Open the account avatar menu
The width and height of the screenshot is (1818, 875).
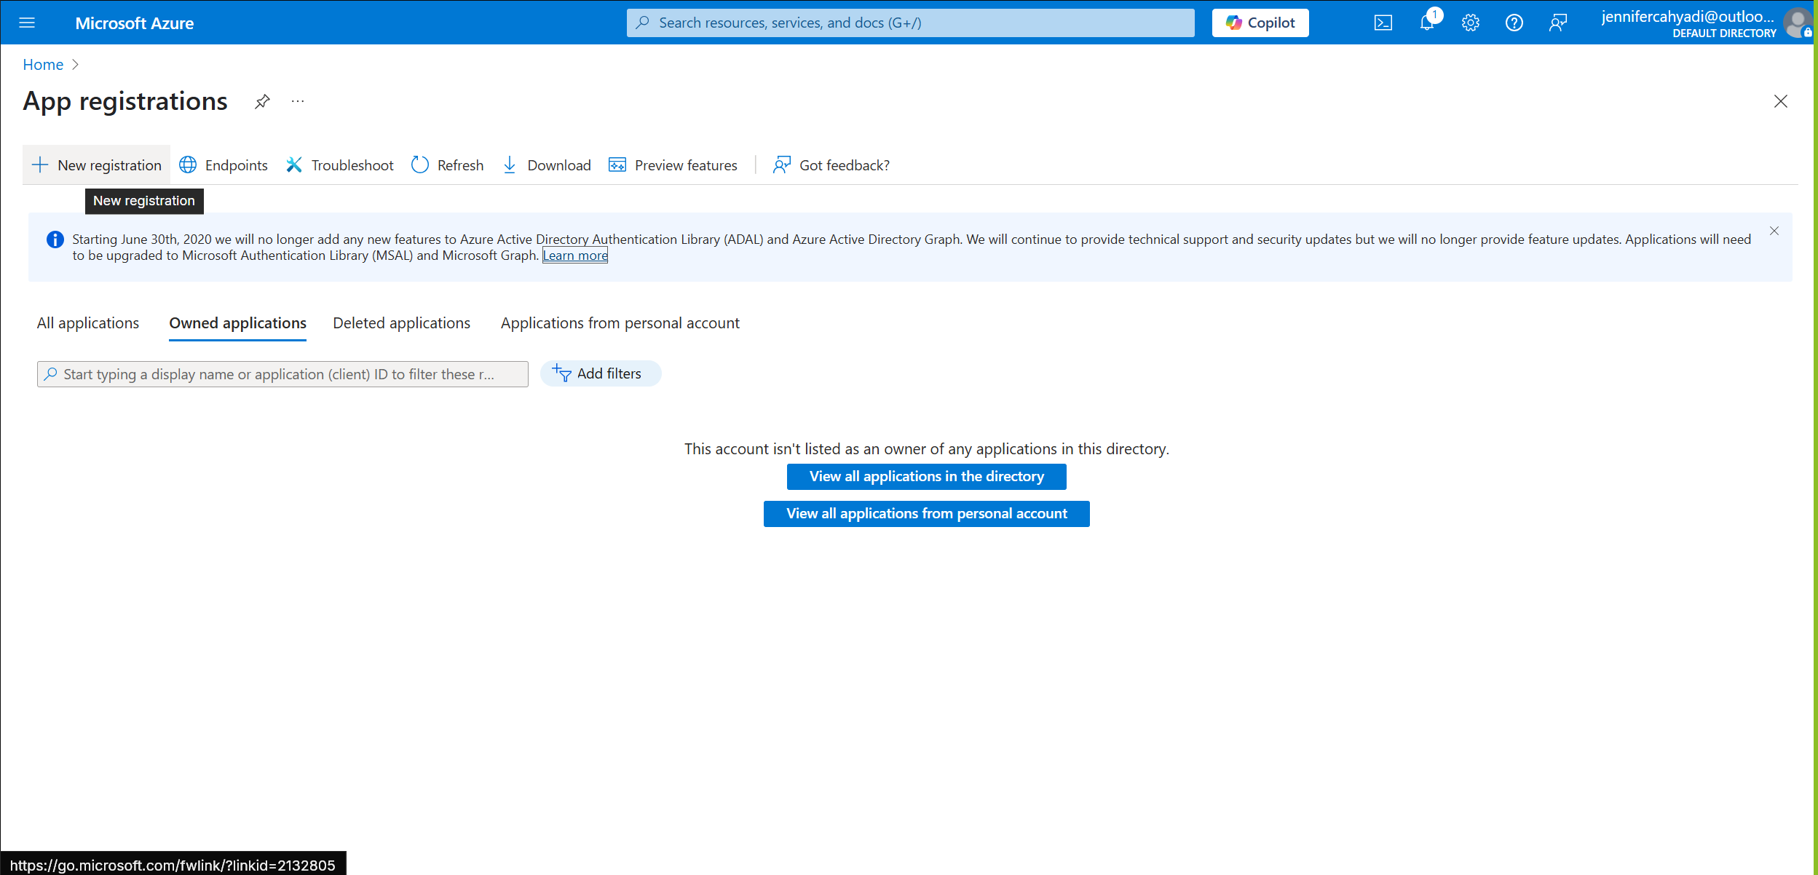click(1798, 23)
